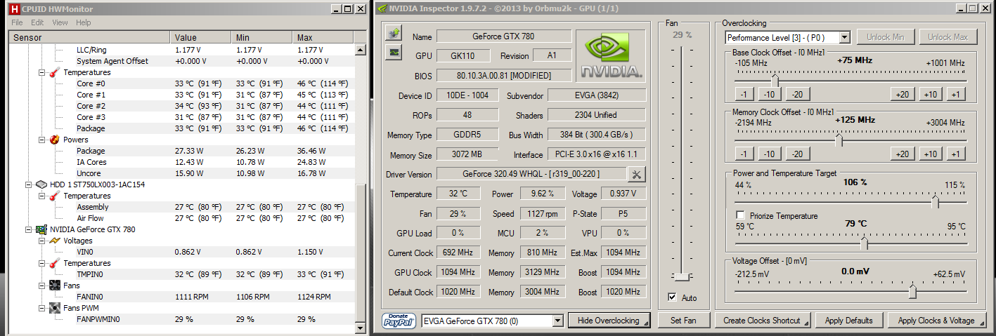Collapse the HDD 1 ST750LX003-1AC154 node
This screenshot has height=336, width=996.
pos(29,184)
